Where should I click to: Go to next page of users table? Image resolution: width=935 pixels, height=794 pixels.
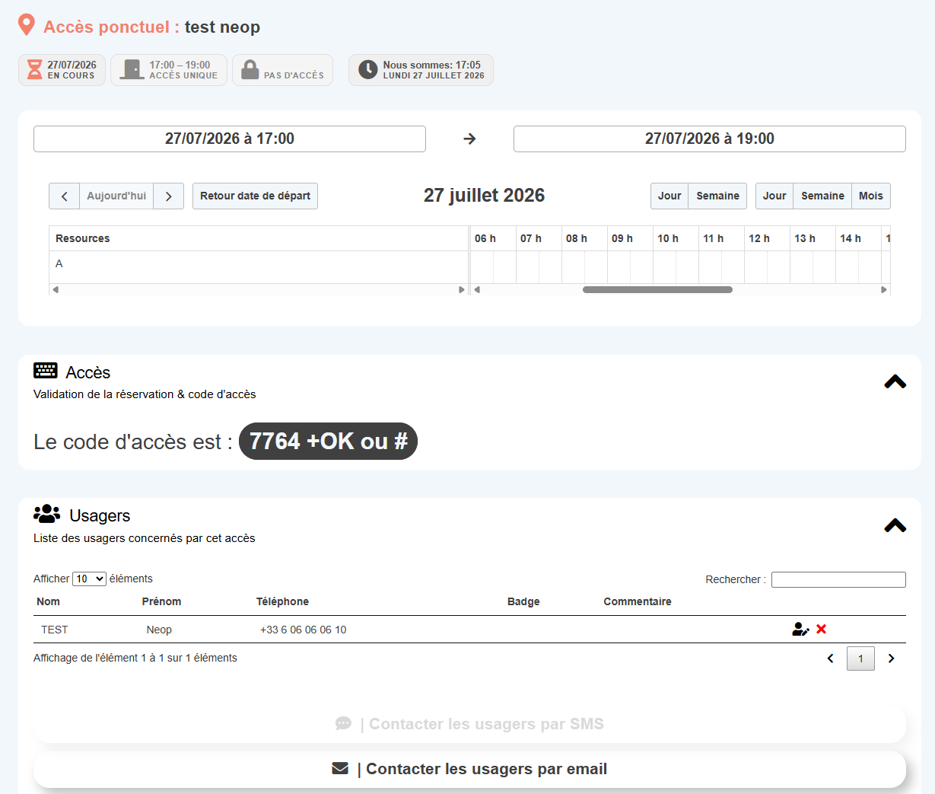point(891,658)
